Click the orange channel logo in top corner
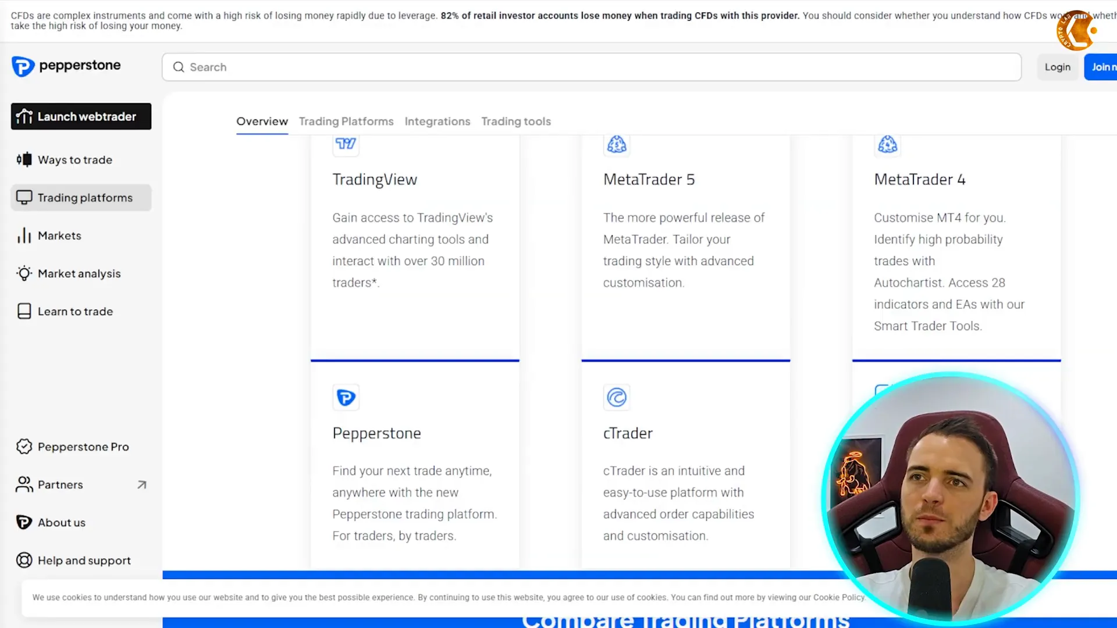The height and width of the screenshot is (628, 1117). (x=1077, y=30)
